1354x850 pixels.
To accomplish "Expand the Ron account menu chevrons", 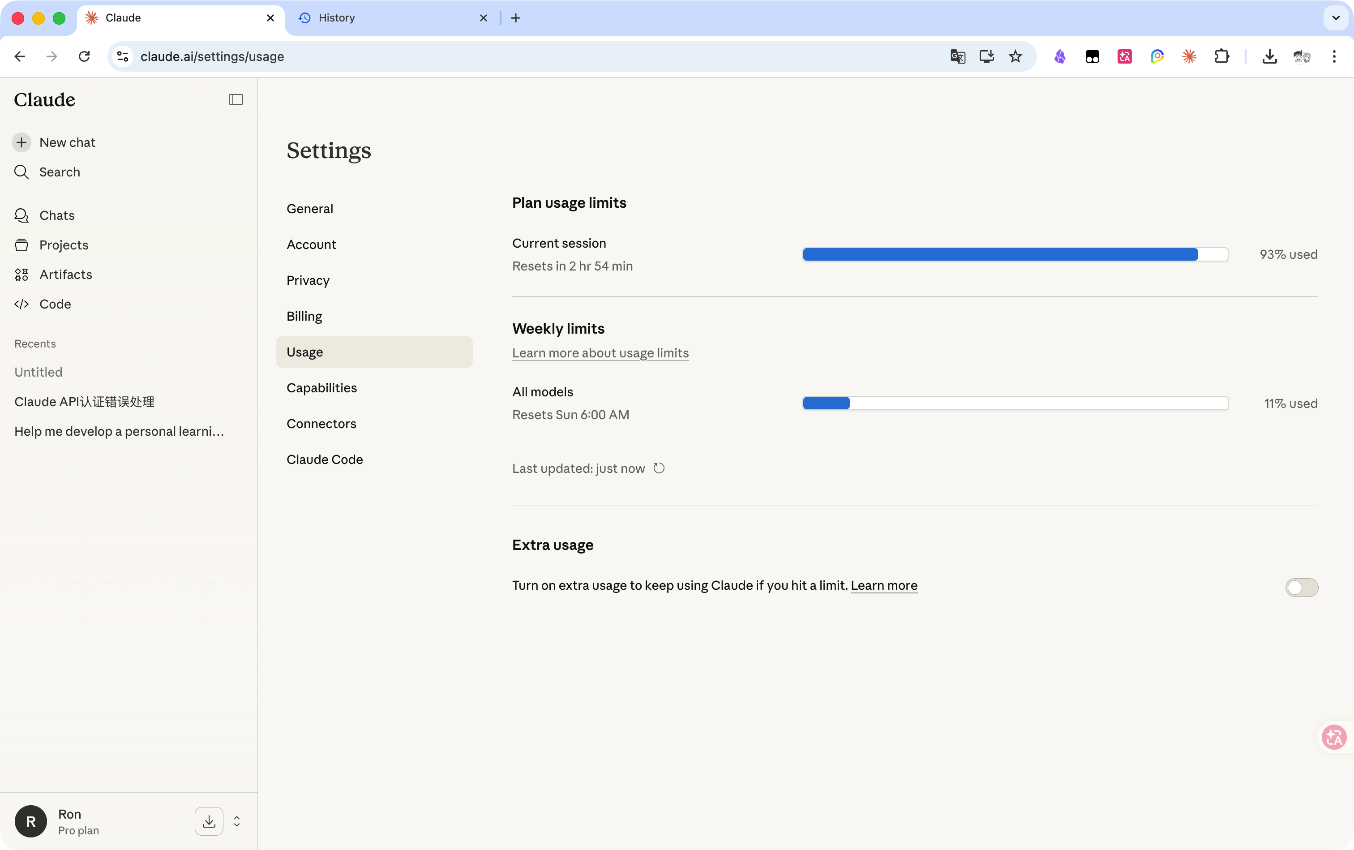I will [236, 821].
